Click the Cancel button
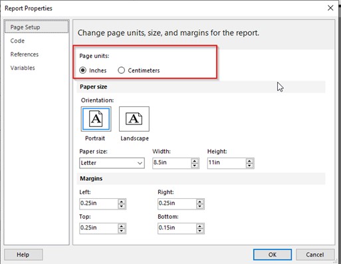 coord(315,255)
